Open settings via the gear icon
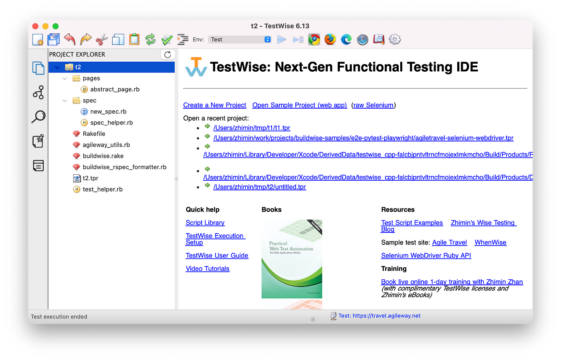 tap(395, 39)
